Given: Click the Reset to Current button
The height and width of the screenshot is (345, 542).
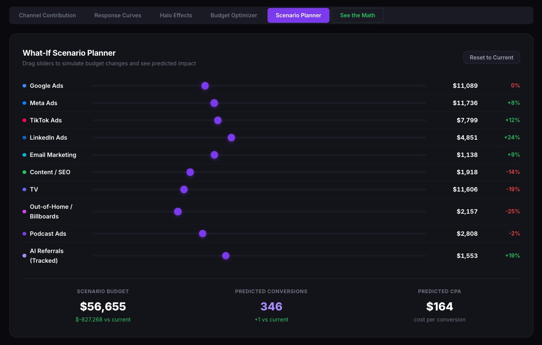Looking at the screenshot, I should tap(491, 57).
